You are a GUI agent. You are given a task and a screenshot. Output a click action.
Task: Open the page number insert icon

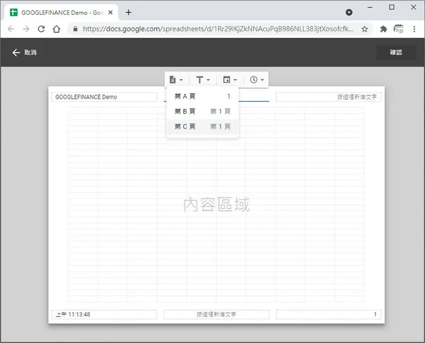pos(173,80)
